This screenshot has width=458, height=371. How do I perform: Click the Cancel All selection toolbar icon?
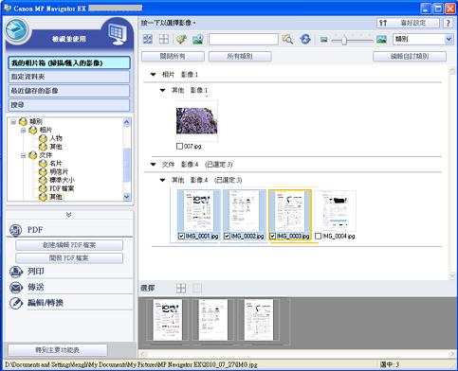click(164, 39)
